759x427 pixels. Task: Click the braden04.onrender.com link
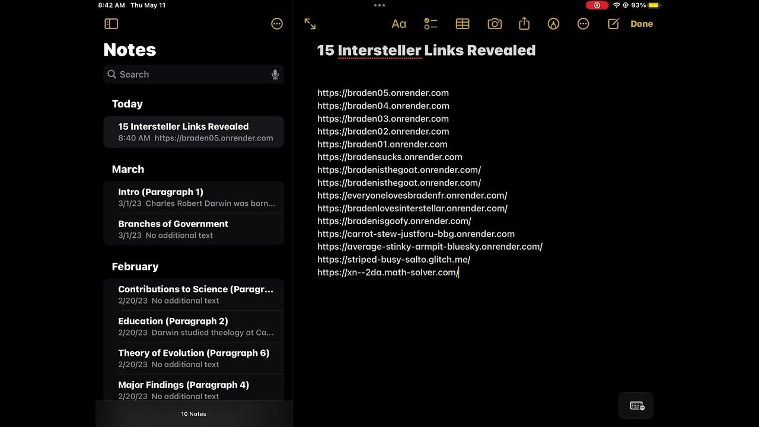tap(383, 106)
